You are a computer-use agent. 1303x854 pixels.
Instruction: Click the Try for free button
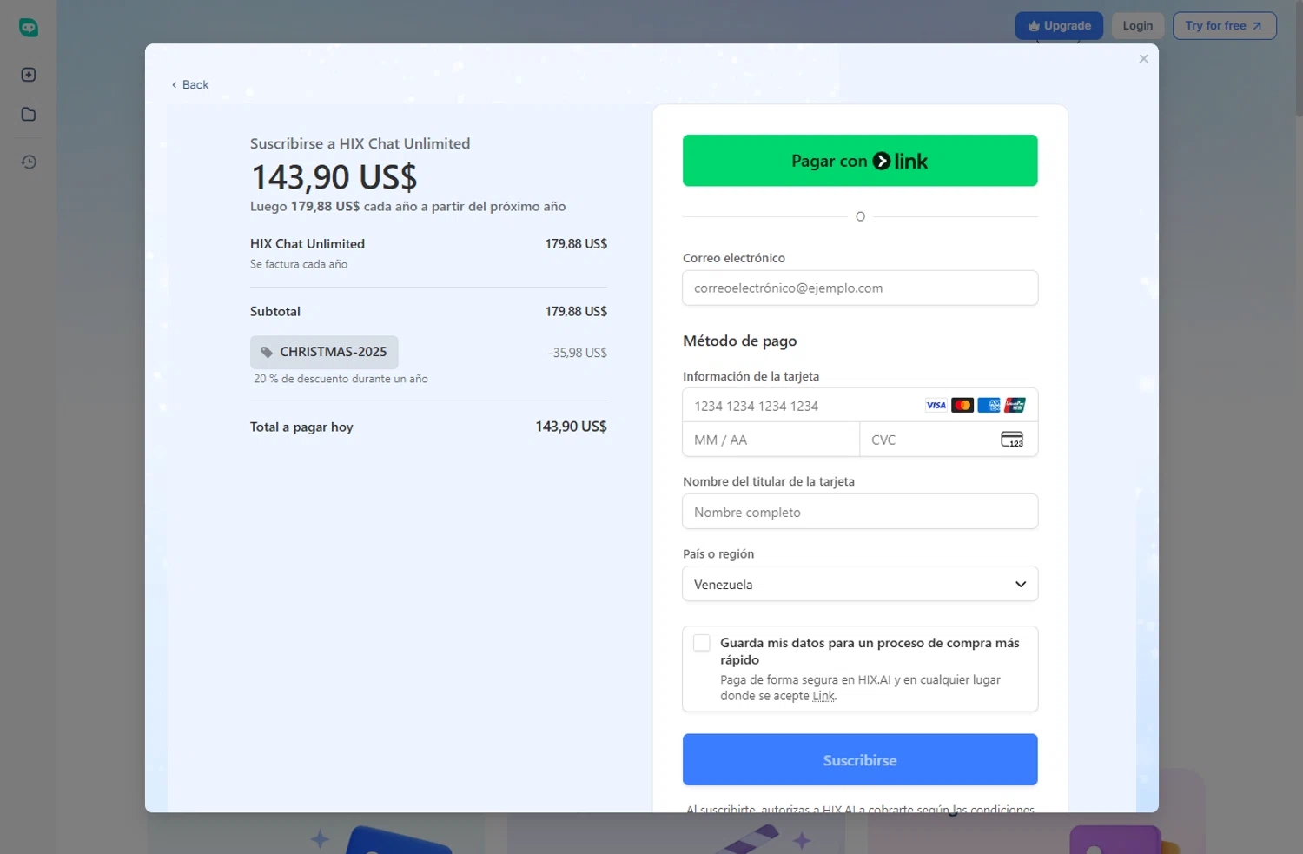[x=1224, y=26]
